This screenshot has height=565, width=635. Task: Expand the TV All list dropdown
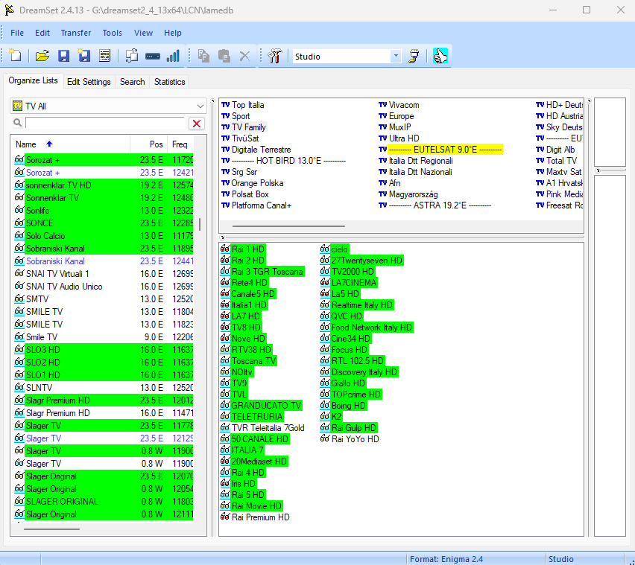(x=200, y=106)
